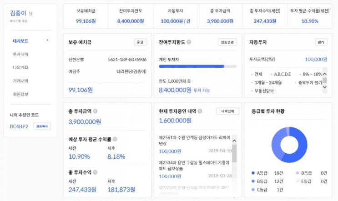Open 나의계좌 sidebar menu item
This screenshot has height=201, width=338.
(20, 67)
